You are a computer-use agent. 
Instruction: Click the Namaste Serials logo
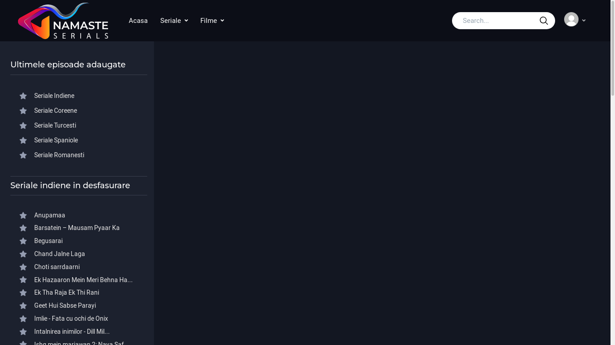(63, 21)
